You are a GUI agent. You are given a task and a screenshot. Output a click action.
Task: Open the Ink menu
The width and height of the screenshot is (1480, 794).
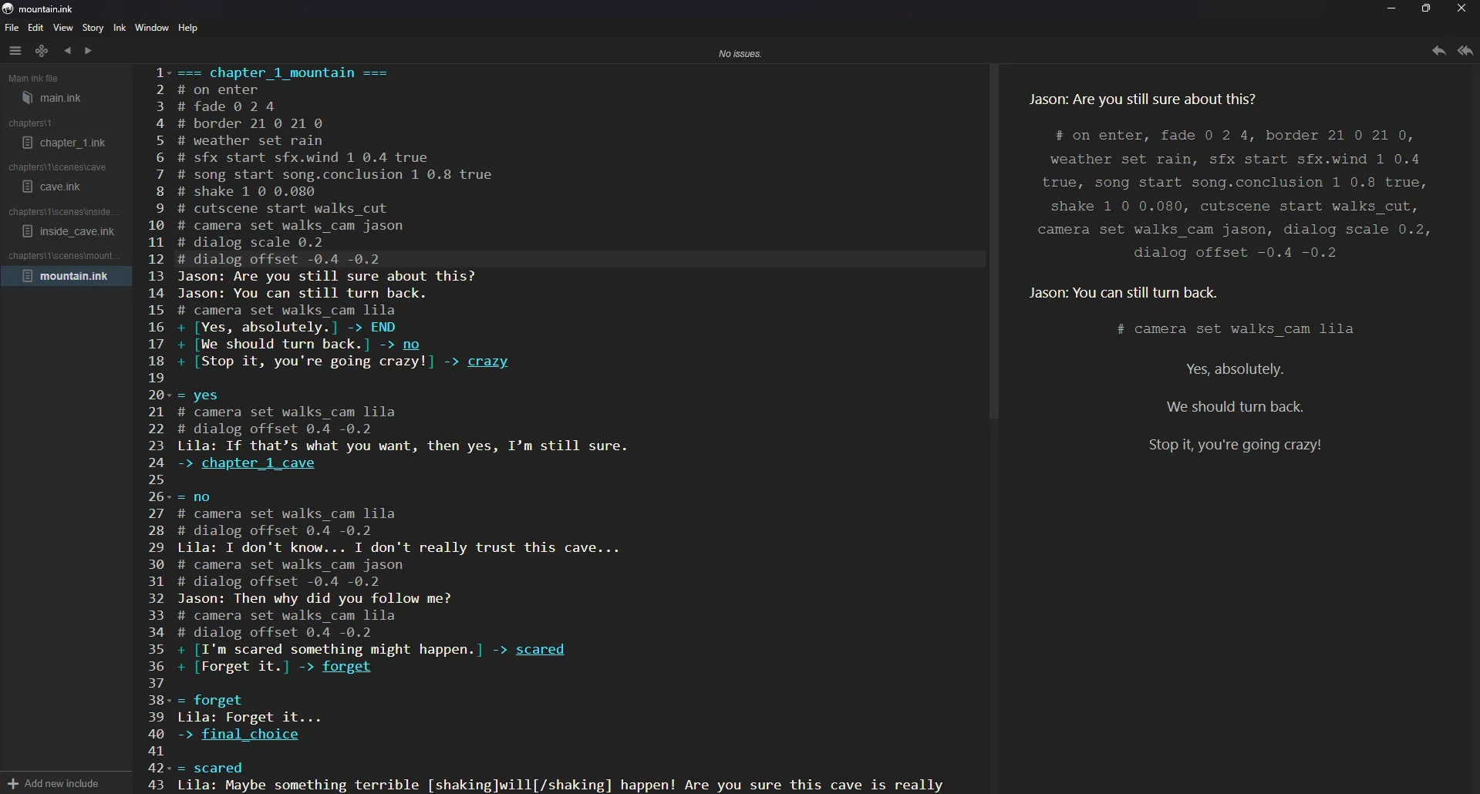pos(120,28)
